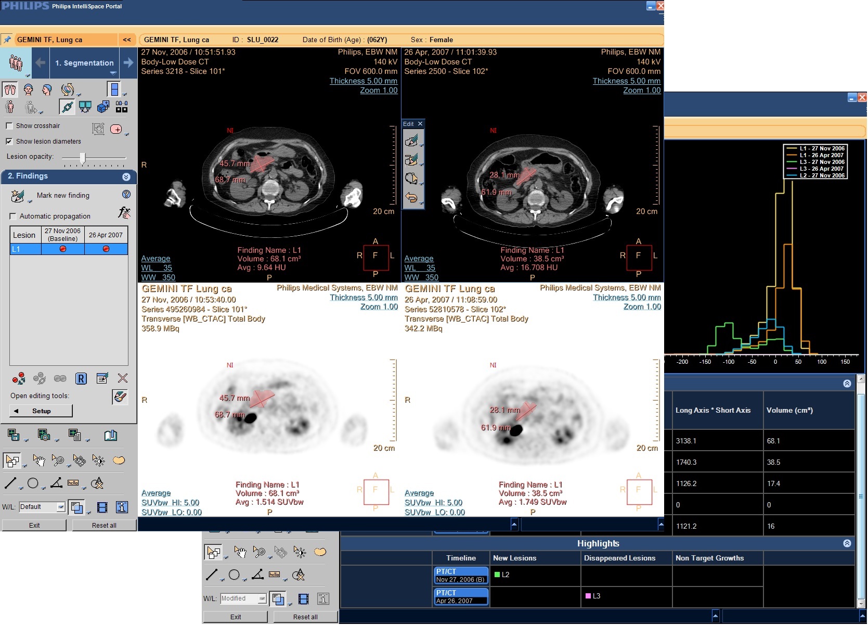Select the pan hand tool

pos(38,460)
